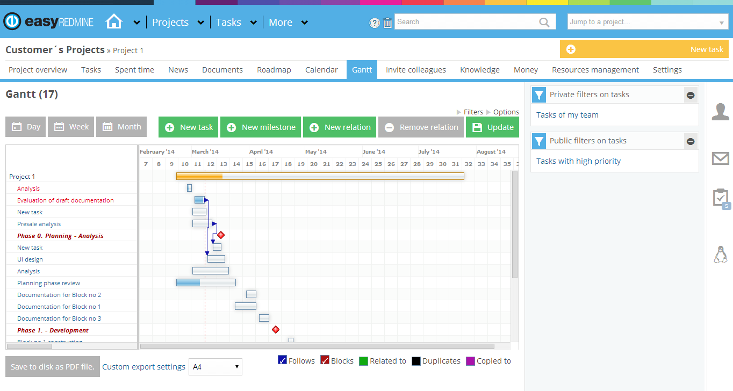Open the Tasks dropdown arrow
The width and height of the screenshot is (733, 391).
(253, 23)
